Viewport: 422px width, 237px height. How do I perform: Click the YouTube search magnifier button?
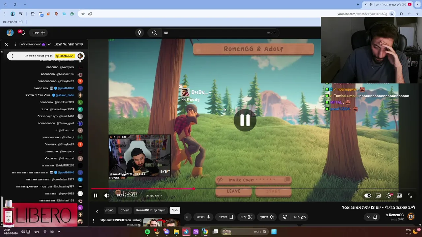click(x=154, y=33)
